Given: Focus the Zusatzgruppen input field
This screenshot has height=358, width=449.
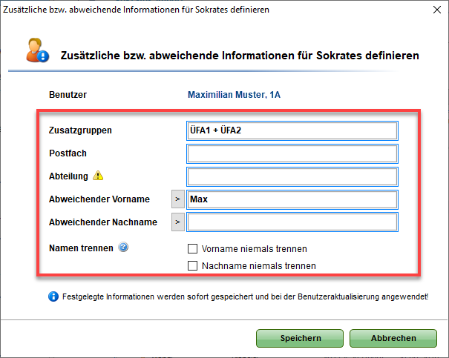Looking at the screenshot, I should [292, 130].
